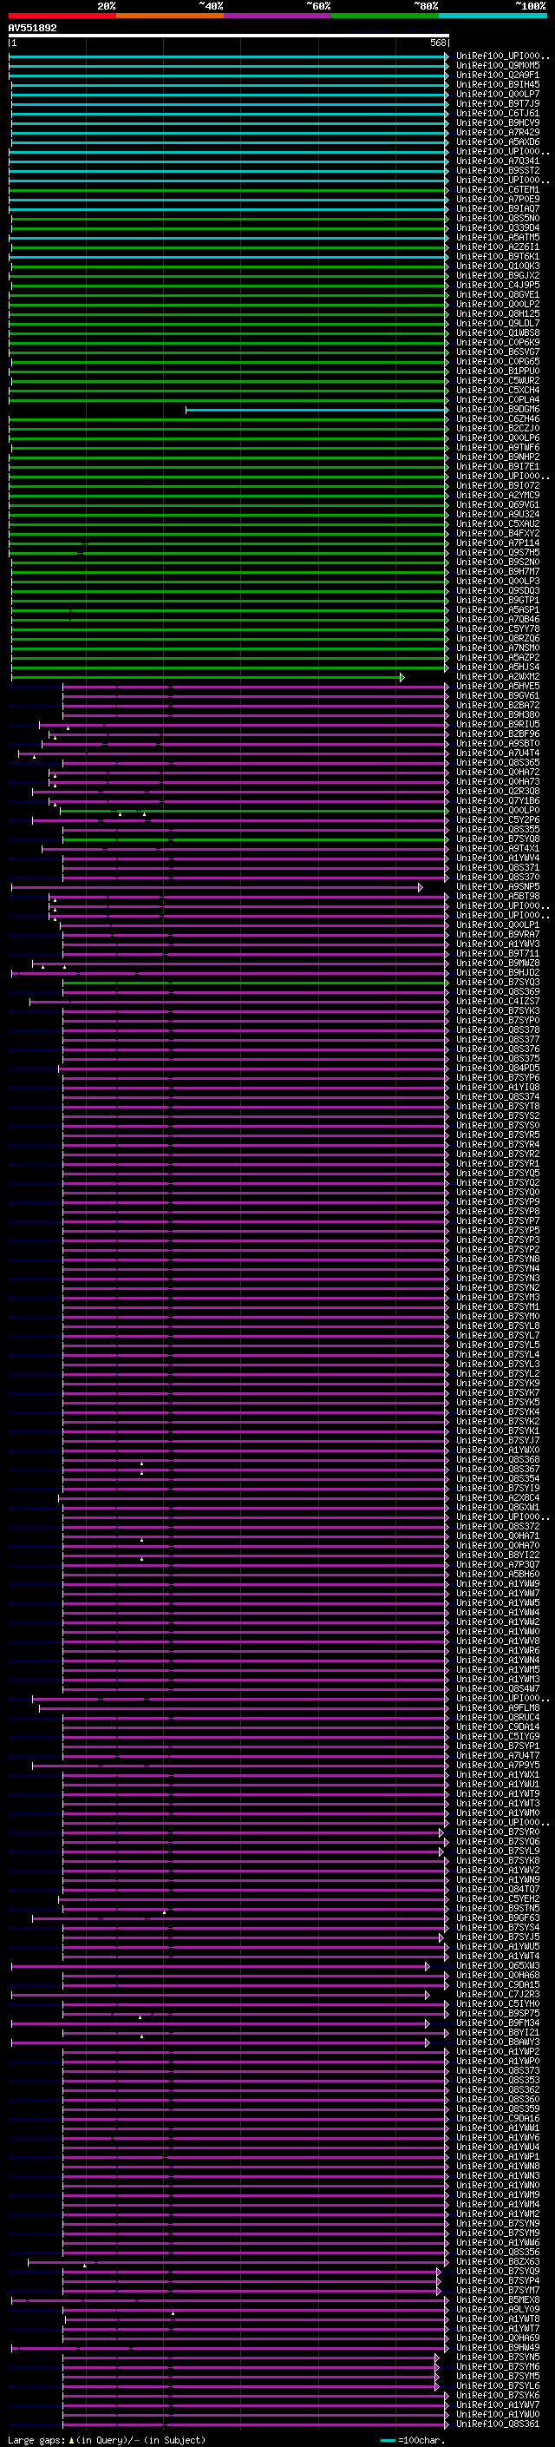Select the query name AV551892
Viewport: 555px width, 2447px height.
coord(32,28)
